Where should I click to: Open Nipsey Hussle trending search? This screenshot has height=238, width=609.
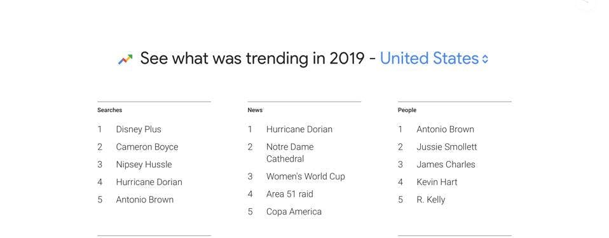coord(144,164)
